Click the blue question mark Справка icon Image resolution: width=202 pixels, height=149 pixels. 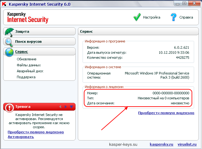[173, 17]
